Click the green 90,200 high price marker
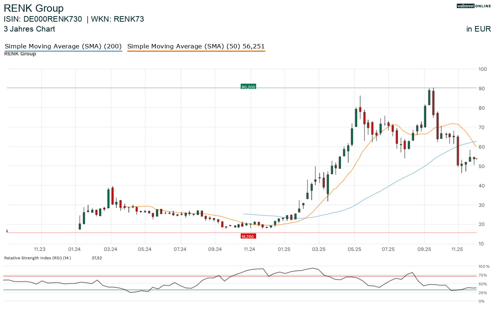 point(248,87)
